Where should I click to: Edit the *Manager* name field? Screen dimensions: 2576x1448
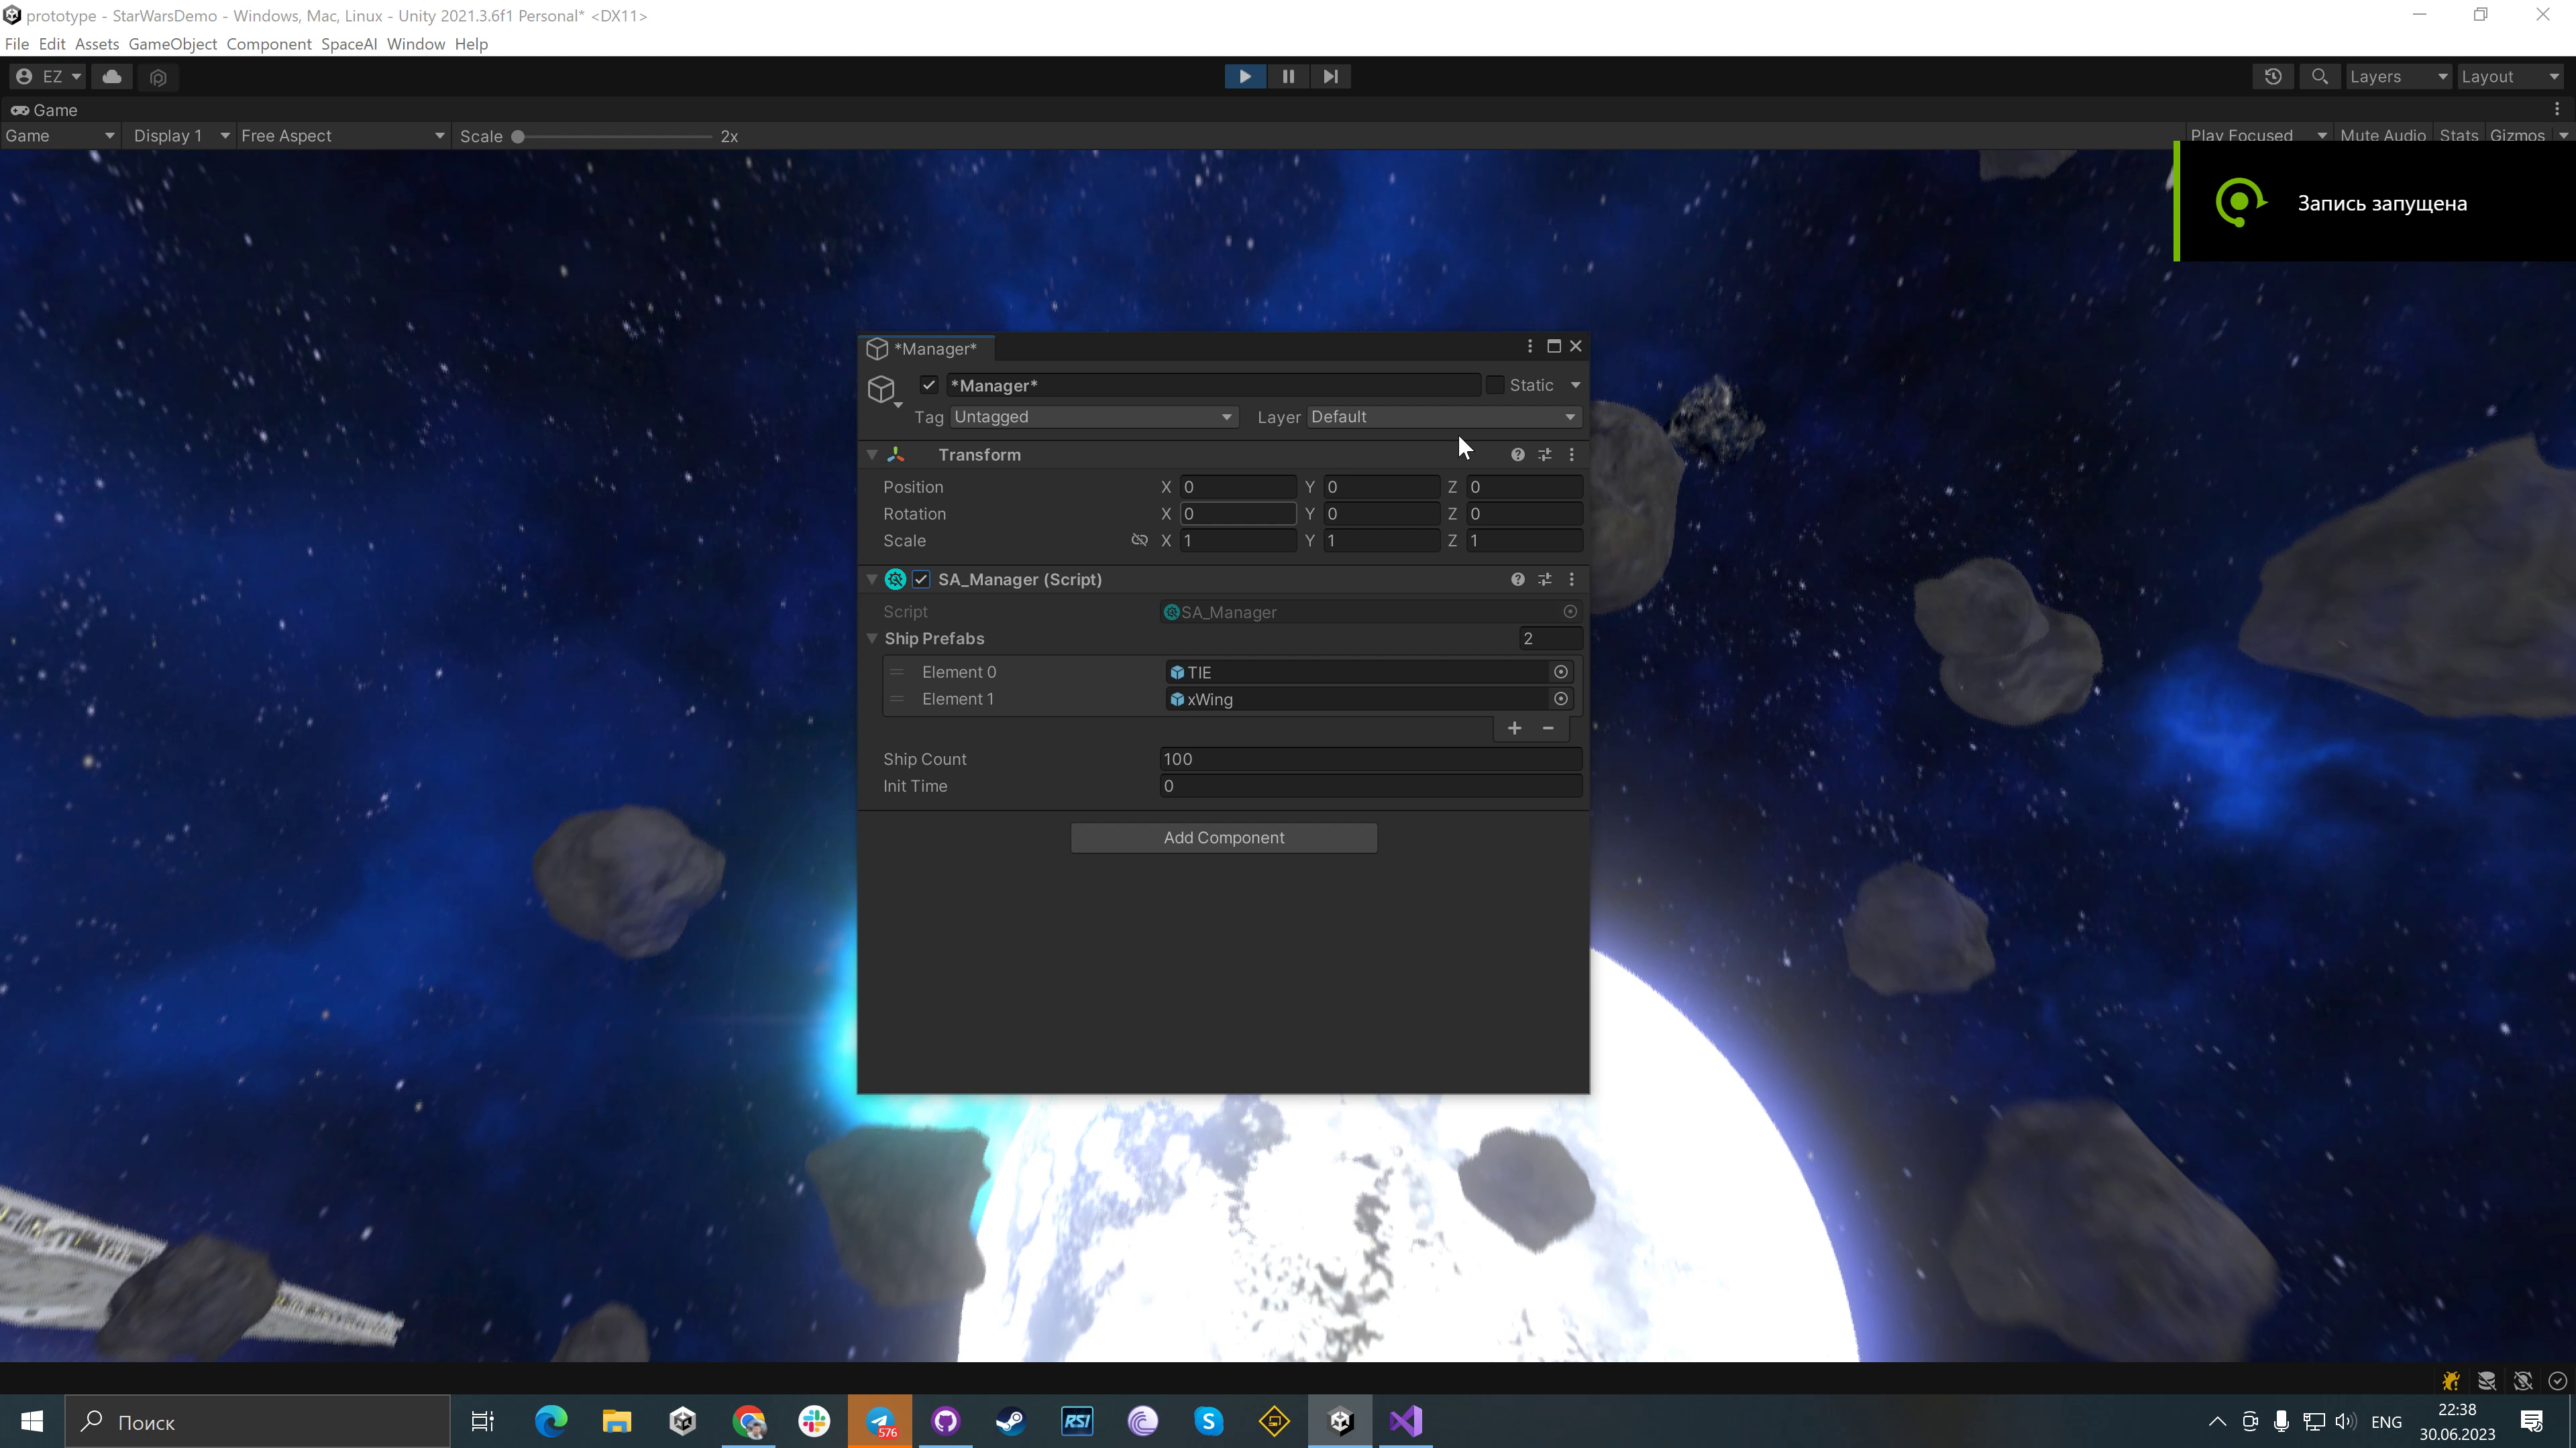coord(1213,385)
